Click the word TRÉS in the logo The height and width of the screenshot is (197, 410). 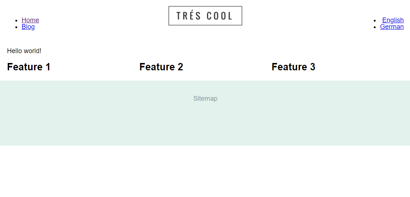[188, 16]
